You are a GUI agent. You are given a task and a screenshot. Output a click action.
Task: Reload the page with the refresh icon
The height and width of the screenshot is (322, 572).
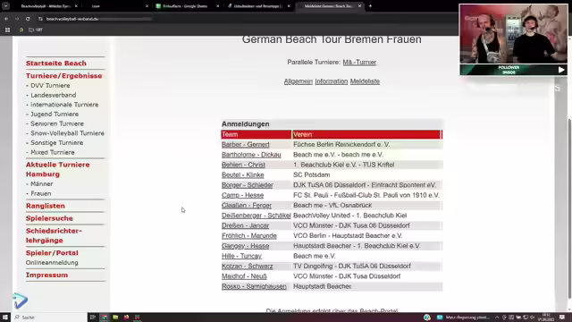[x=28, y=19]
